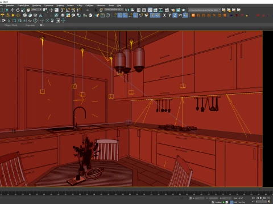Click the orange four-square grid icon
The image size is (273, 204).
[x=225, y=15]
